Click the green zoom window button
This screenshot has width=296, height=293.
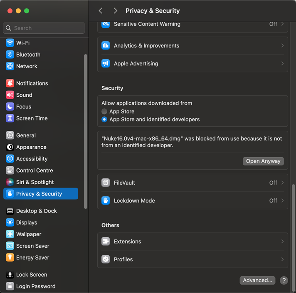point(27,11)
